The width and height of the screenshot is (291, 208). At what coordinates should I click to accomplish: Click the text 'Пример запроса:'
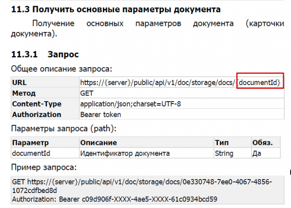pyautogui.click(x=44, y=167)
